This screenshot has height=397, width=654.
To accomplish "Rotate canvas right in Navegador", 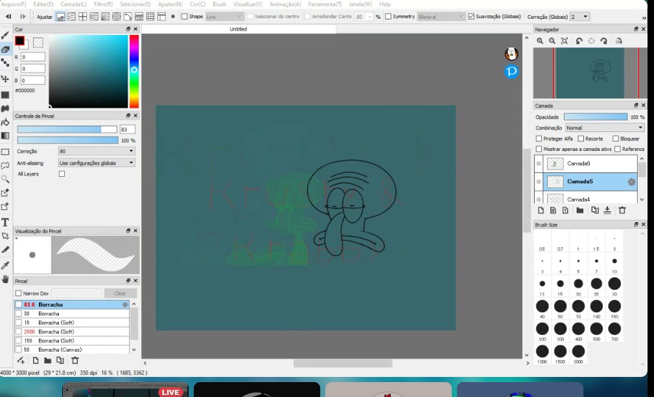I will pyautogui.click(x=603, y=41).
